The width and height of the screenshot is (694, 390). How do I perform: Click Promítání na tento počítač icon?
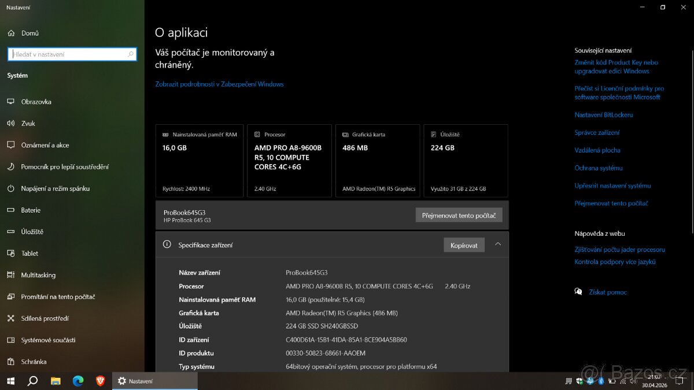(10, 296)
